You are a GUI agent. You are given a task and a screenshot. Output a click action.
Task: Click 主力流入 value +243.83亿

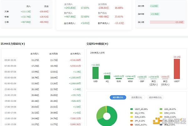[x=70, y=8]
